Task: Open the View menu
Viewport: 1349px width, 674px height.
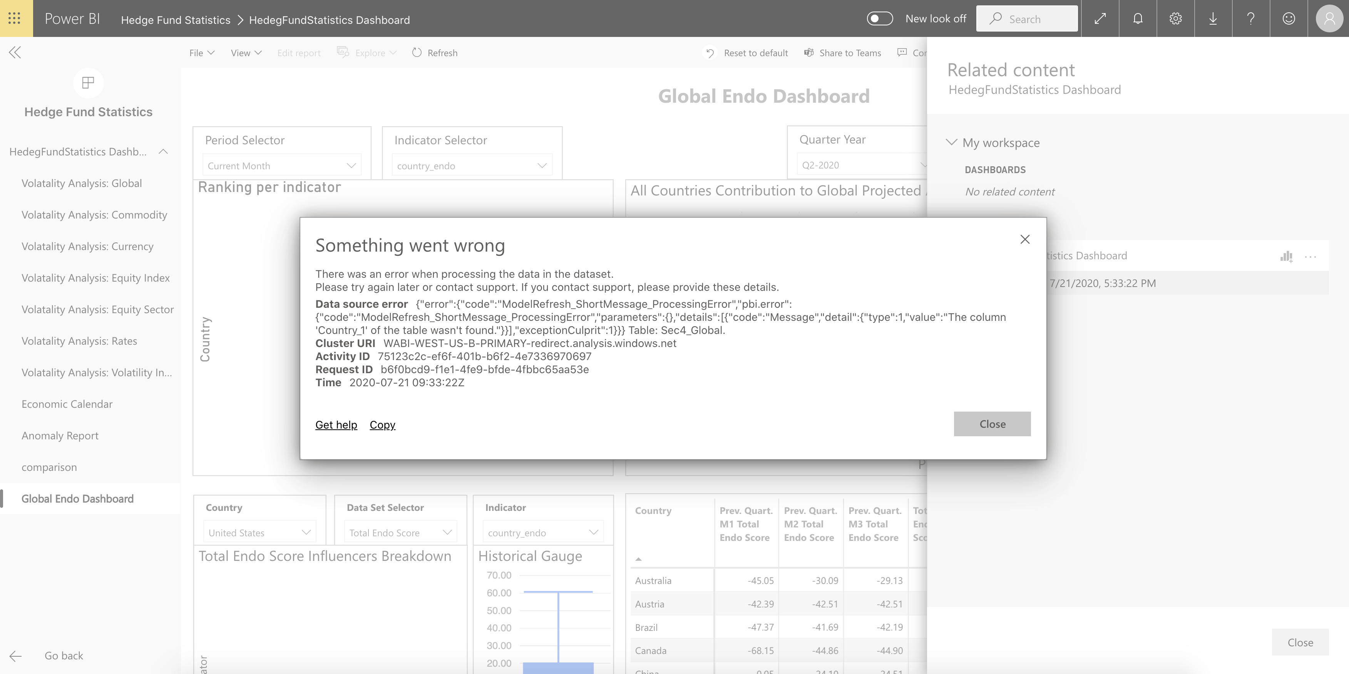Action: [246, 53]
